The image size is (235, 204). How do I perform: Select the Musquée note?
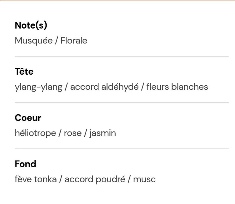click(33, 40)
